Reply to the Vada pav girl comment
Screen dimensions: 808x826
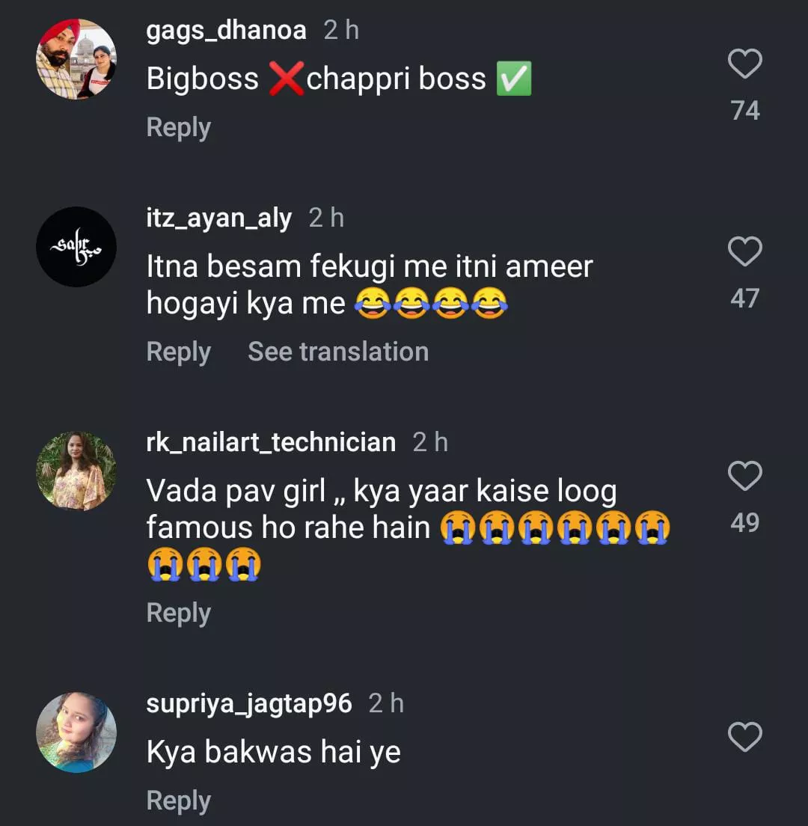click(178, 613)
